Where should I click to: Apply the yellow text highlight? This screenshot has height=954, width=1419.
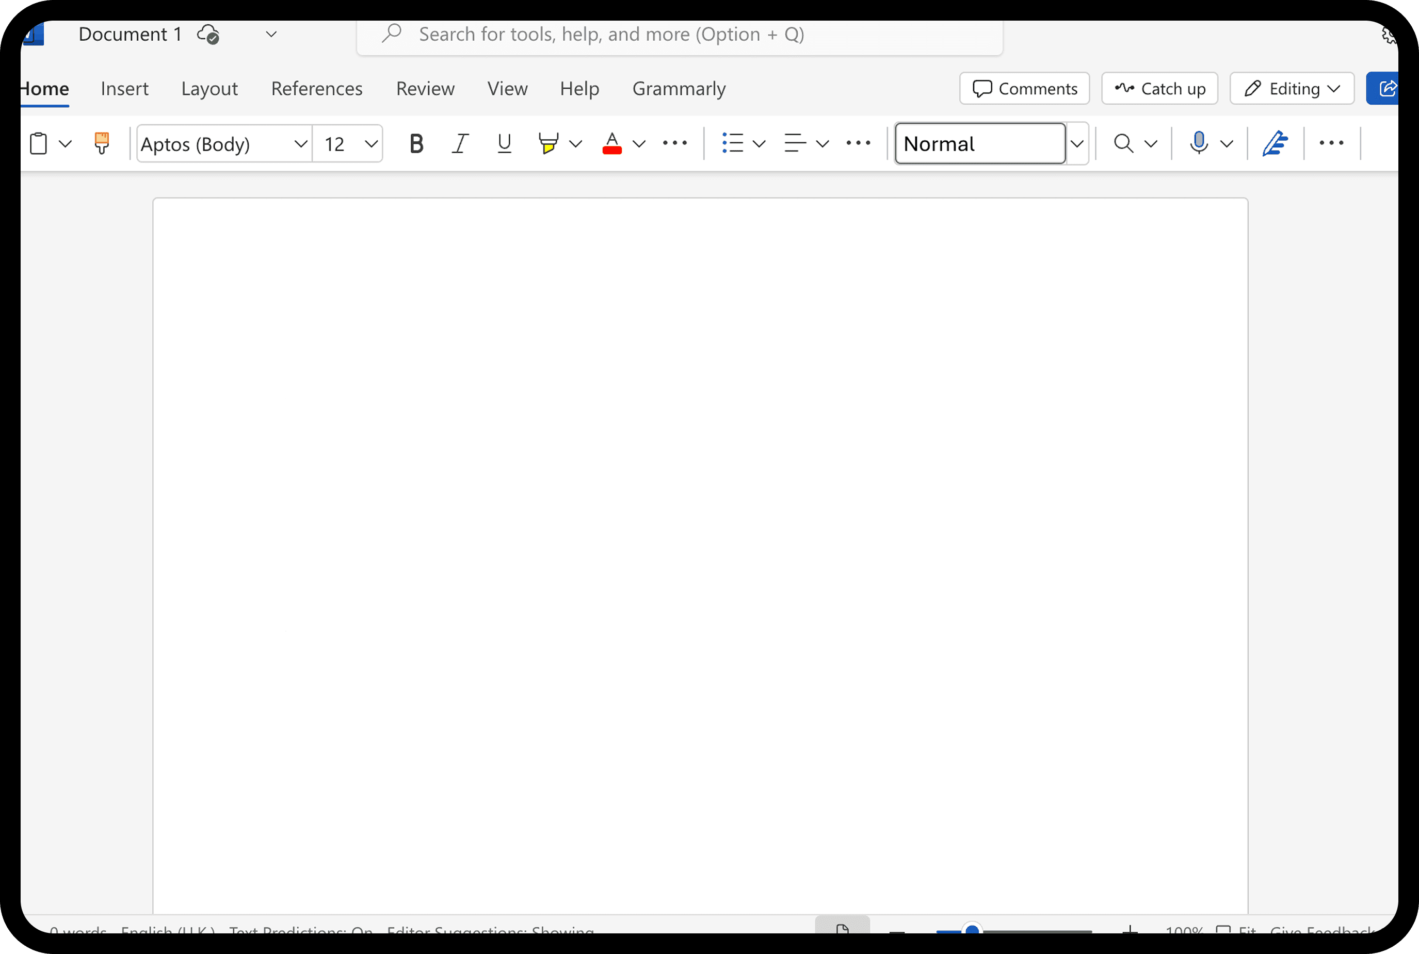[549, 143]
